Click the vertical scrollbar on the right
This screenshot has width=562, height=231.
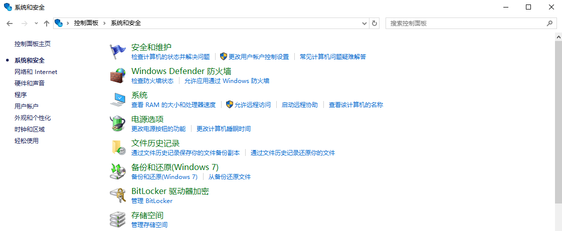[x=558, y=120]
